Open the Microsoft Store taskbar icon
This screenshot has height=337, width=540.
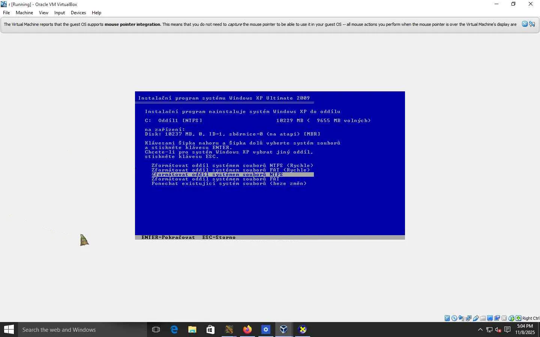[211, 330]
